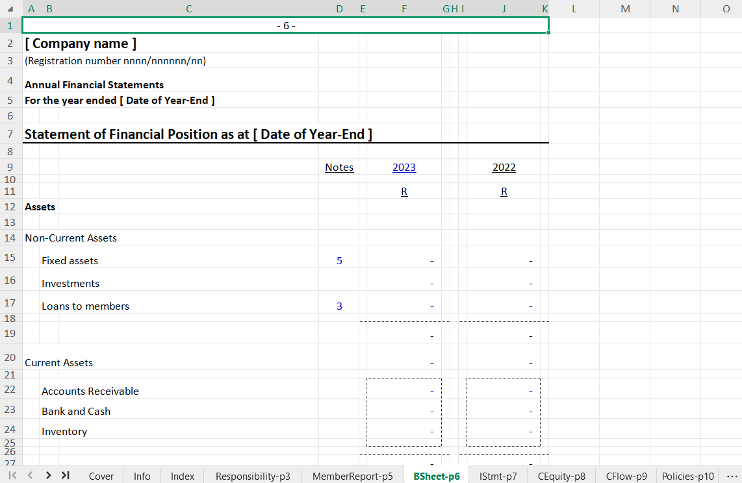Image resolution: width=742 pixels, height=483 pixels.
Task: Open IStmt-p7 income statement tab
Action: [498, 476]
